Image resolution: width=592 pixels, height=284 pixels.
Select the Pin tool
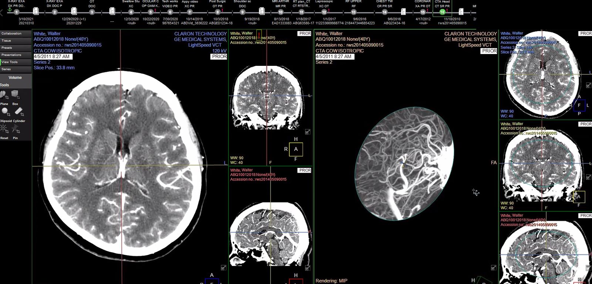click(15, 129)
